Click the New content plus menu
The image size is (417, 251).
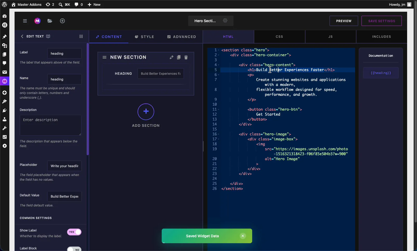pos(94,4)
